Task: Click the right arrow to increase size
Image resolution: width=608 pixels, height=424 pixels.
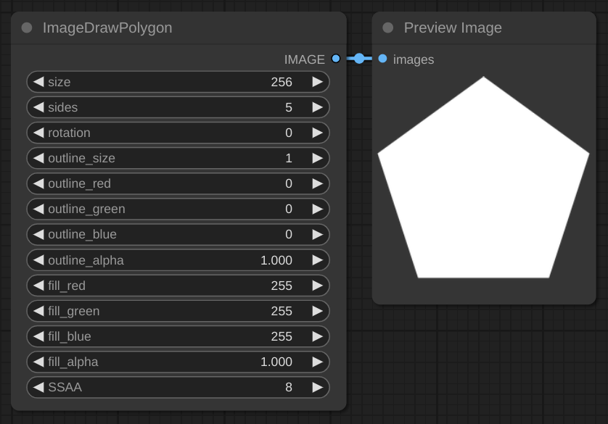Action: coord(317,82)
